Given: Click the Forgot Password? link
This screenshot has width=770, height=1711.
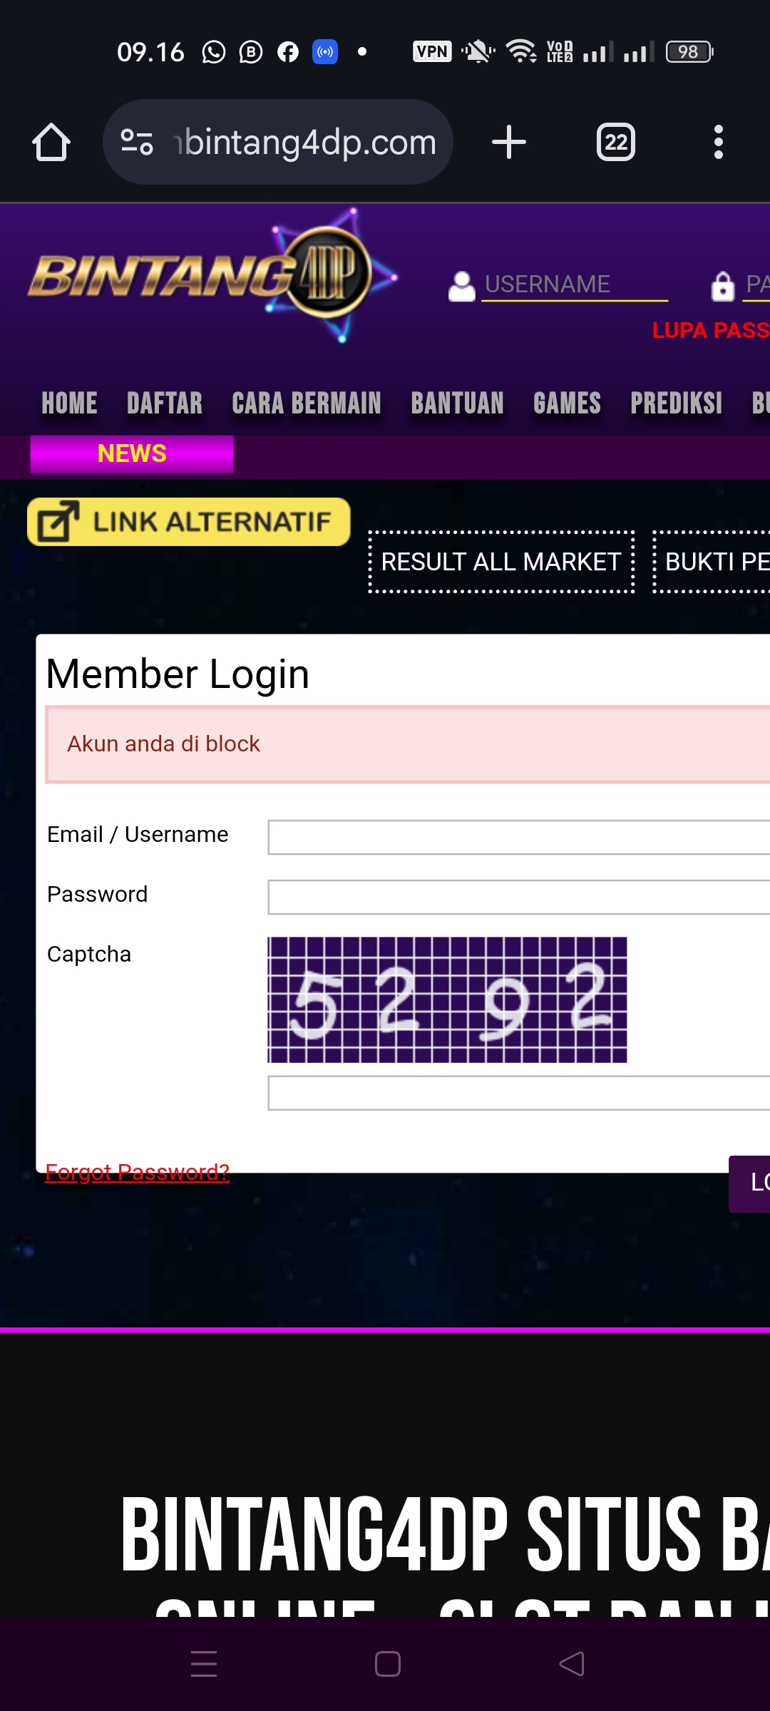Looking at the screenshot, I should pyautogui.click(x=137, y=1171).
